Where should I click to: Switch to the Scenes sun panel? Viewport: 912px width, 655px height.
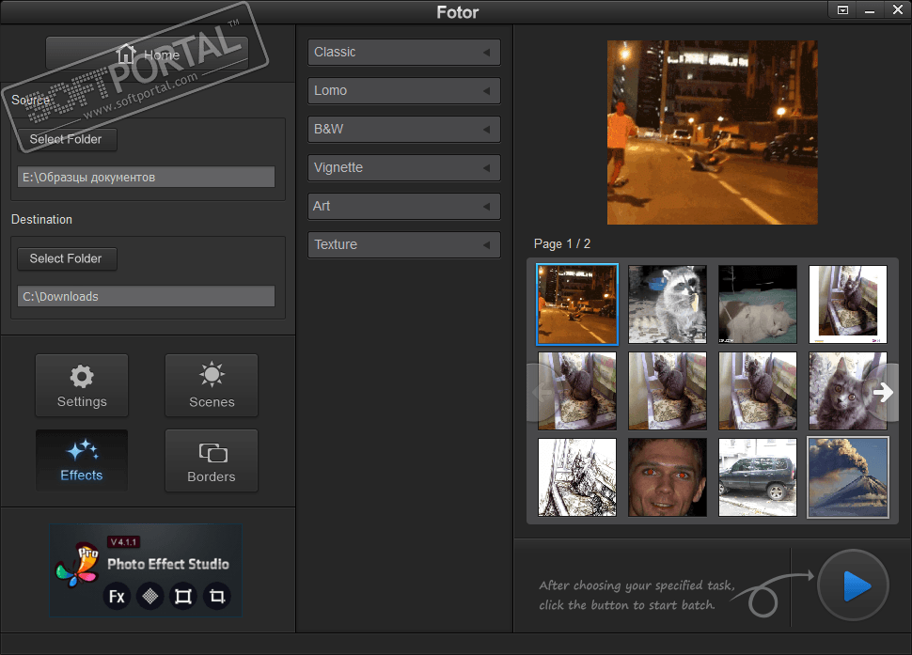(x=212, y=385)
